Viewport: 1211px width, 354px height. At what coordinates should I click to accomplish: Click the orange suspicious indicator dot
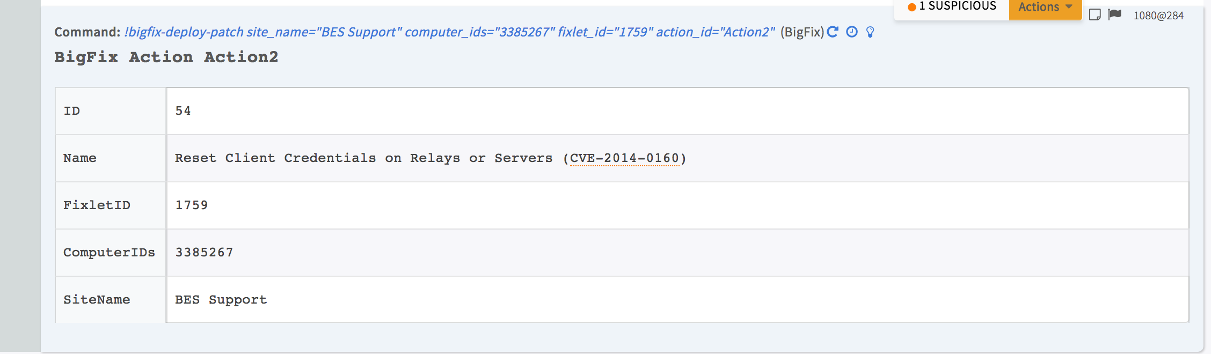coord(911,7)
